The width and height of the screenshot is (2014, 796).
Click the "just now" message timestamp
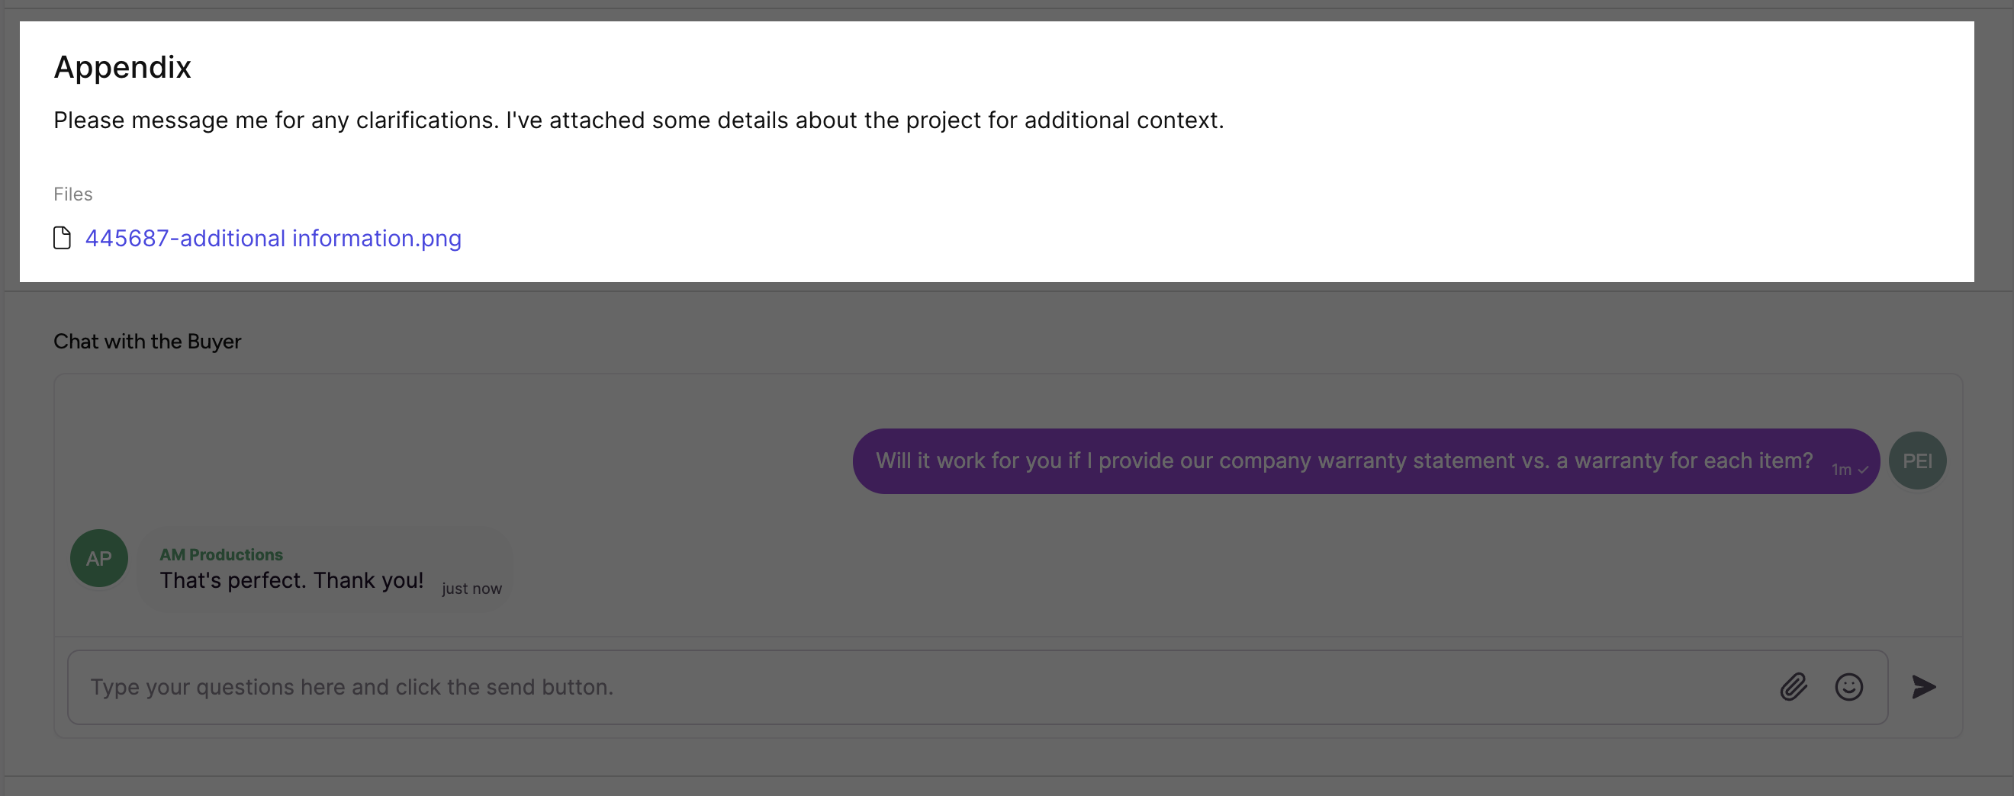coord(471,589)
